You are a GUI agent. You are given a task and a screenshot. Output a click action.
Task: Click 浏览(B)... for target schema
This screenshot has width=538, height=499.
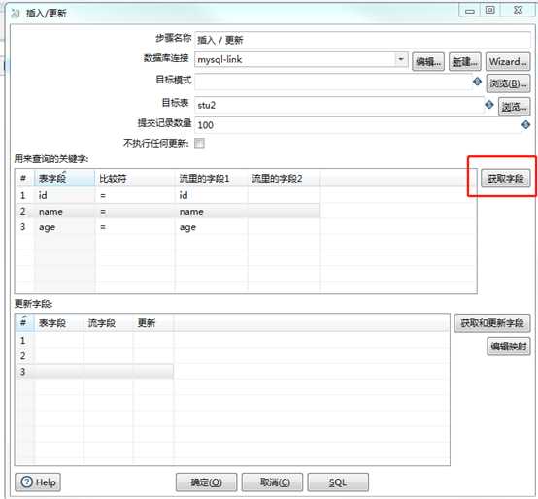tap(508, 83)
